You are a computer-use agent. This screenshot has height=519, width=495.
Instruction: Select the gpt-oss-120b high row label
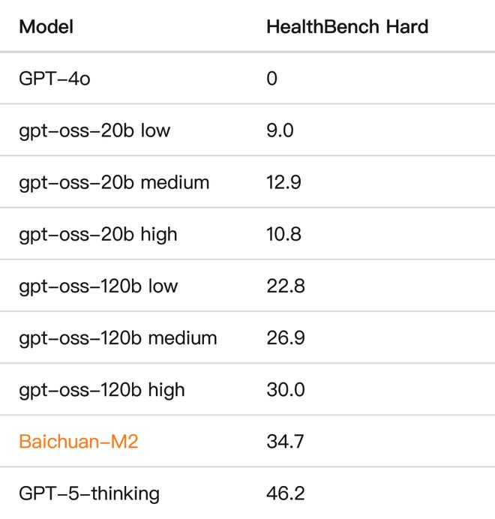click(102, 390)
